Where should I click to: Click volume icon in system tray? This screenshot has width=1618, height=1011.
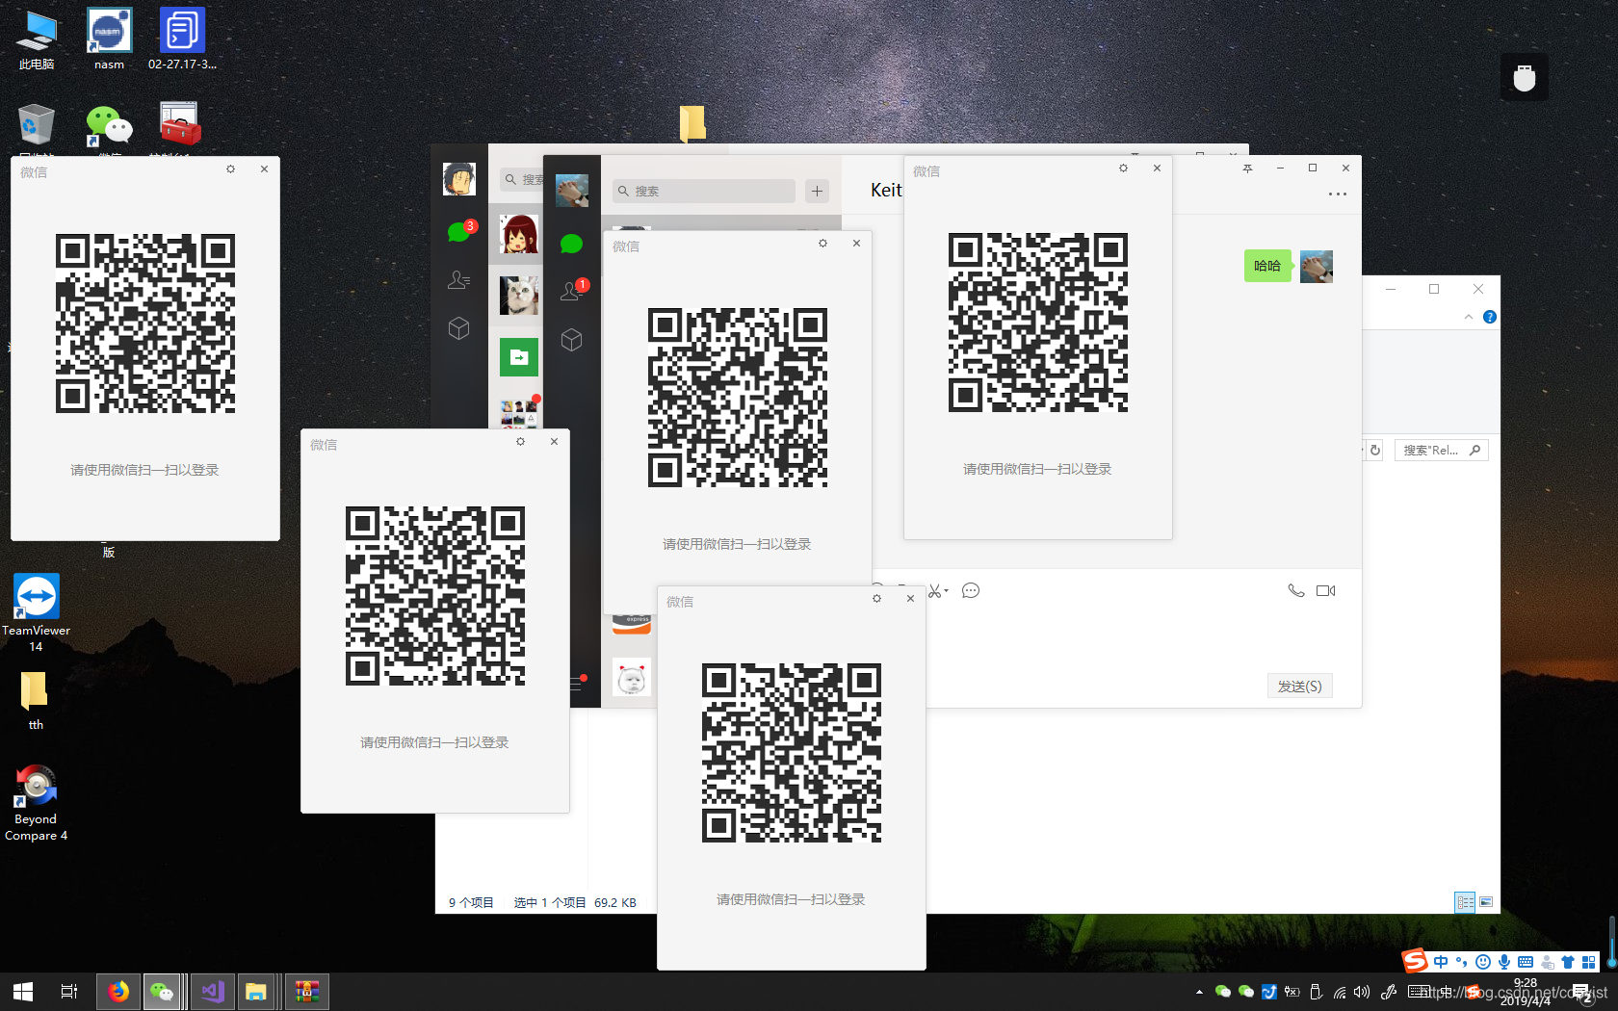pyautogui.click(x=1362, y=992)
